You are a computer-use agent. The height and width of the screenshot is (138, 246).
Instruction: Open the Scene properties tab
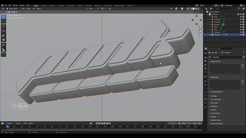tap(205, 69)
